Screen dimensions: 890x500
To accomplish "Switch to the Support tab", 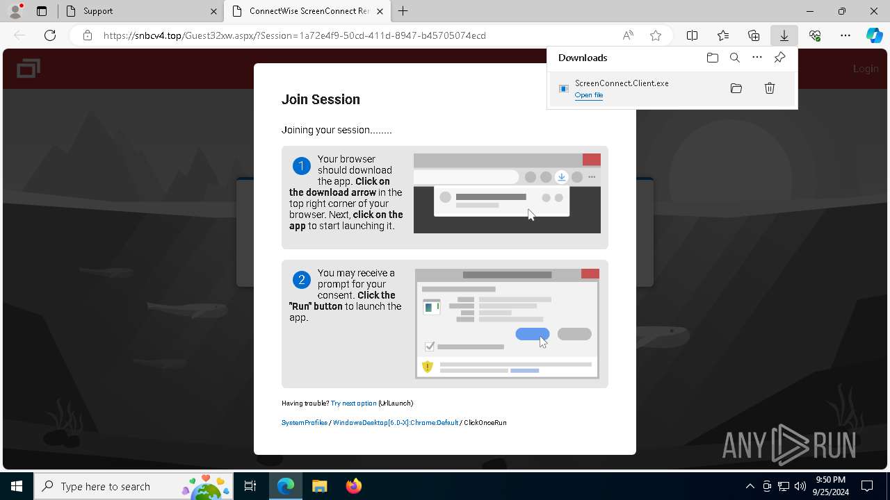I will 140,11.
